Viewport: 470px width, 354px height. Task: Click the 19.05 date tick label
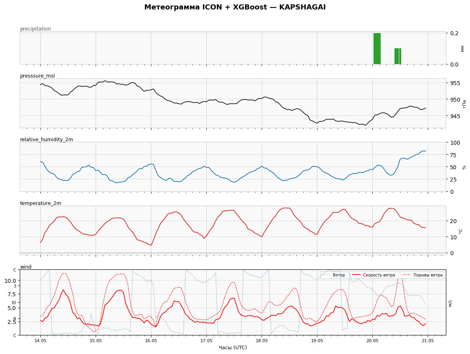pyautogui.click(x=317, y=341)
